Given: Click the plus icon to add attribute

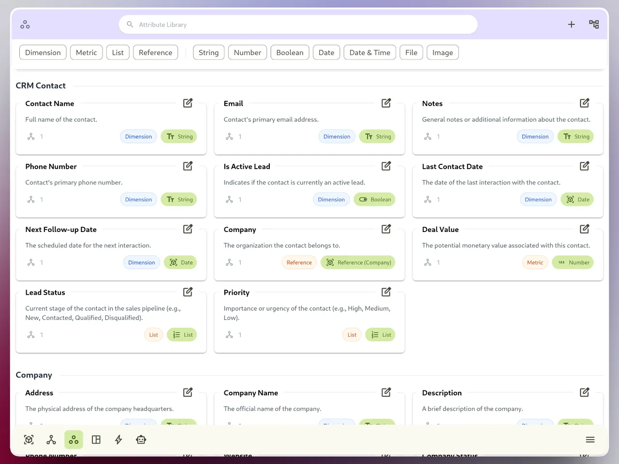Looking at the screenshot, I should (571, 25).
